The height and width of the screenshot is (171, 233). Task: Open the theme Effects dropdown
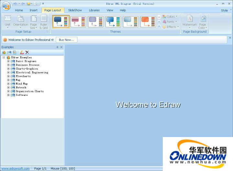[x=171, y=27]
